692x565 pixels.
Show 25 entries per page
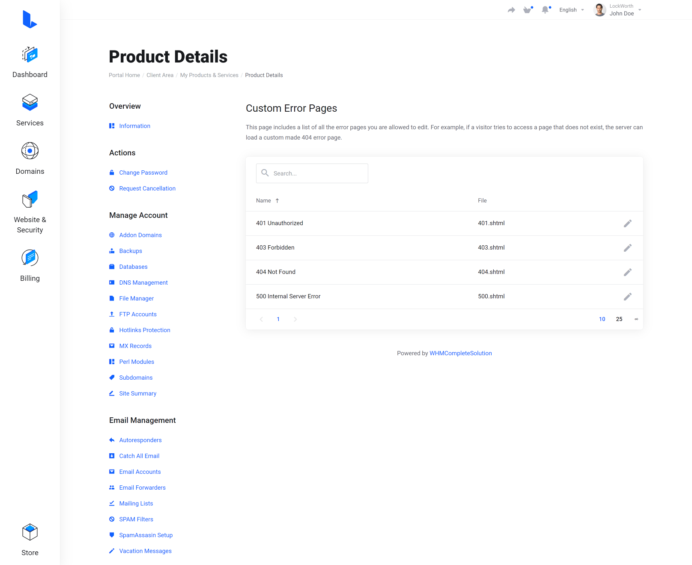pos(619,319)
